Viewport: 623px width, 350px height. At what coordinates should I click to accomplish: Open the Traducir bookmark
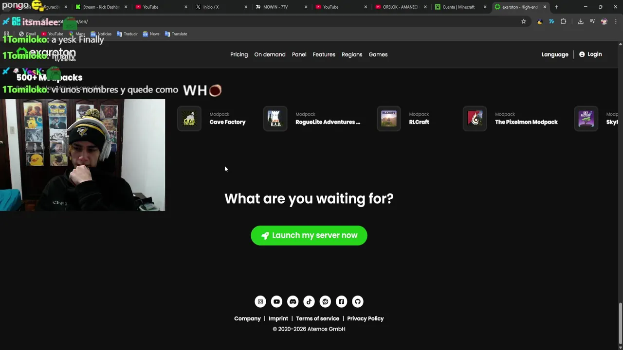point(127,34)
